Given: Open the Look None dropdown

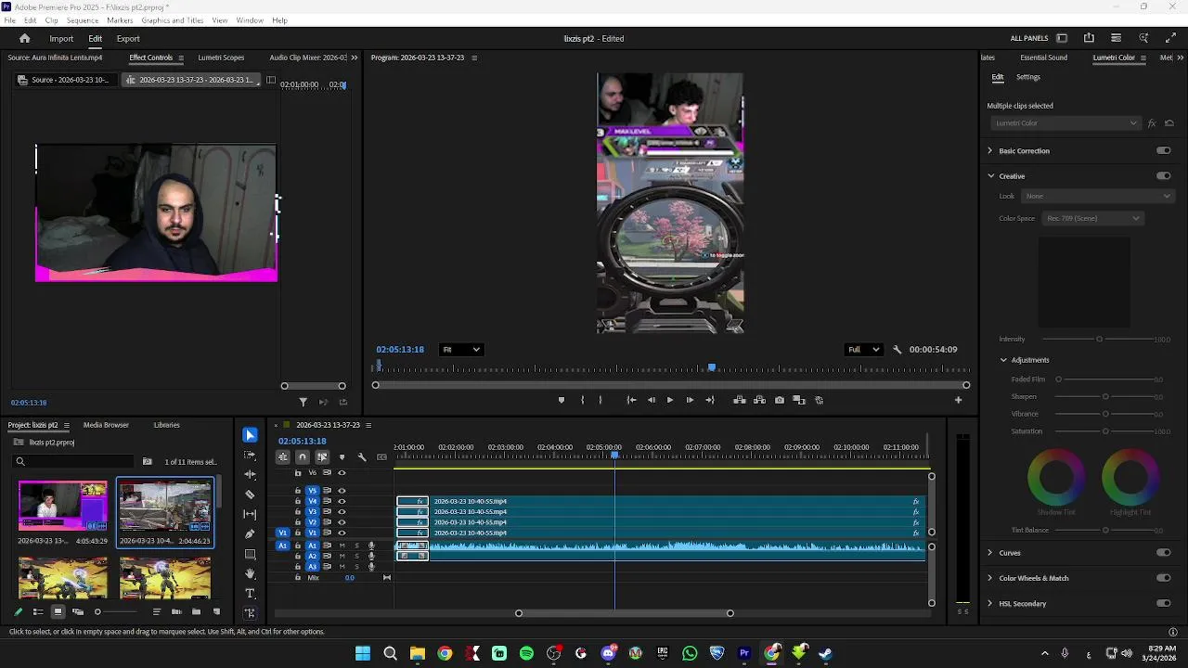Looking at the screenshot, I should pyautogui.click(x=1098, y=196).
